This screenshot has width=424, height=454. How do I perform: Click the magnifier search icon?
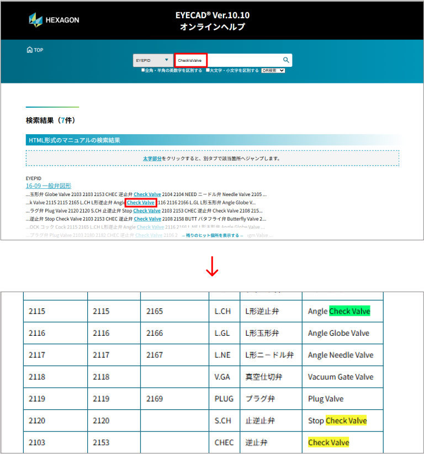click(x=286, y=60)
